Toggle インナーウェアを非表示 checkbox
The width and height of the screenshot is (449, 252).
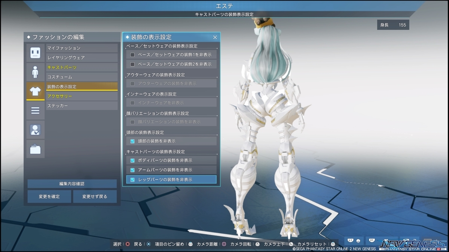pyautogui.click(x=132, y=103)
